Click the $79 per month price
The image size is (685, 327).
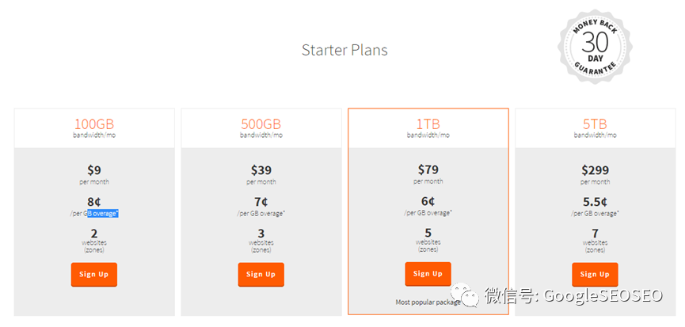coord(428,173)
